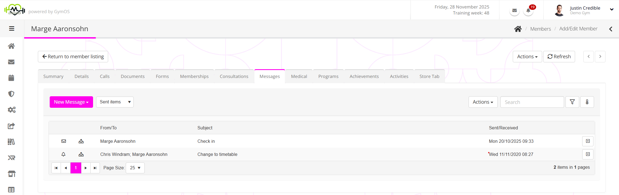Click the home icon in breadcrumb

(x=518, y=29)
